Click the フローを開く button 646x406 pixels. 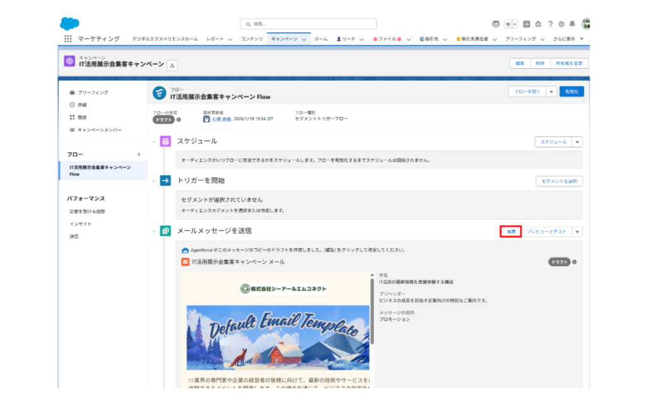point(527,91)
